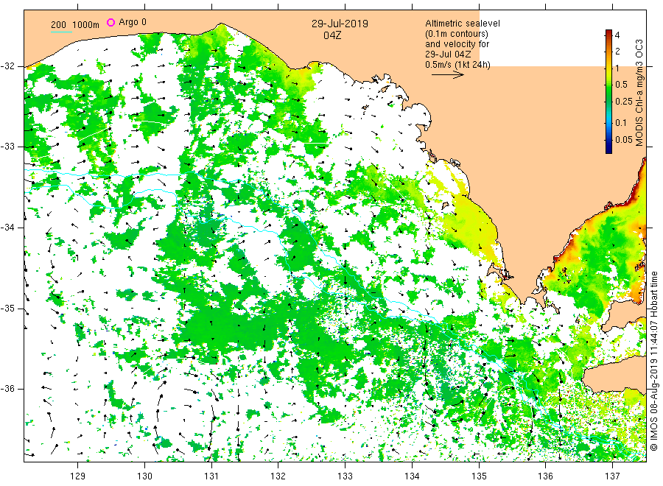Click the '200' depth contour label
The height and width of the screenshot is (486, 663).
[x=58, y=25]
